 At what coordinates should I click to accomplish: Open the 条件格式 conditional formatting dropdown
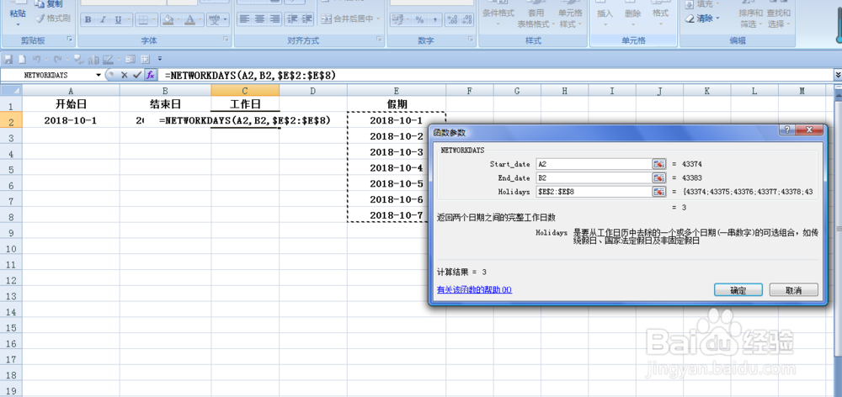(x=498, y=24)
